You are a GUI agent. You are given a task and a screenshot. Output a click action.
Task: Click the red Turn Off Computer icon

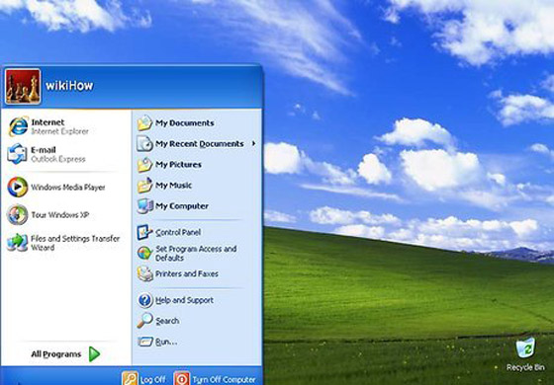[x=182, y=378]
